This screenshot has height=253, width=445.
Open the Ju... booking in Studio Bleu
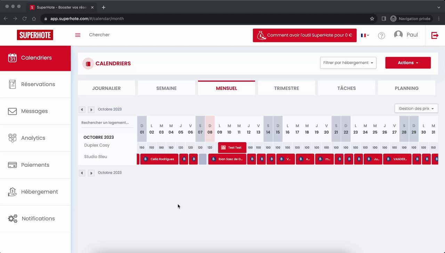pos(373,159)
